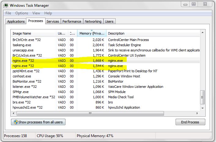Screen dimensions: 216x142
Task: Switch to the Applications tab
Action: click(16, 21)
